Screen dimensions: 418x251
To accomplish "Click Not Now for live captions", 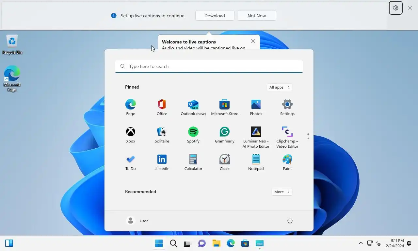I will [256, 16].
